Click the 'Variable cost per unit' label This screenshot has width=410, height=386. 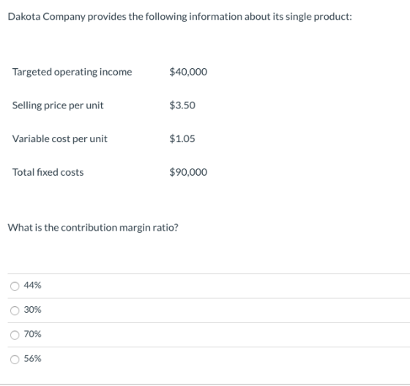tap(60, 139)
